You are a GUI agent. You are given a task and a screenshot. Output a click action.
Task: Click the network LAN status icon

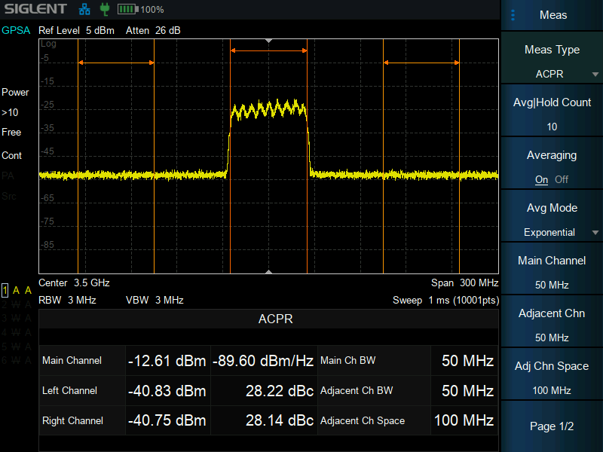point(84,9)
